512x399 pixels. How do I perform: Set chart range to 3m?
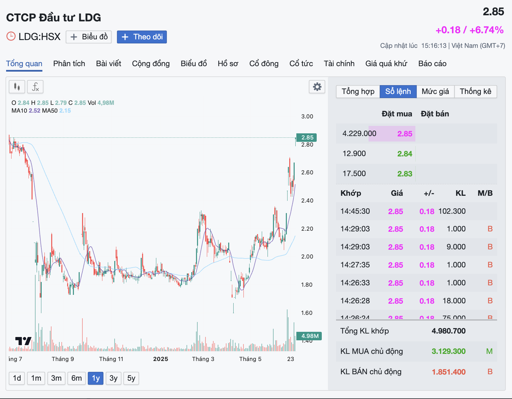[56, 378]
